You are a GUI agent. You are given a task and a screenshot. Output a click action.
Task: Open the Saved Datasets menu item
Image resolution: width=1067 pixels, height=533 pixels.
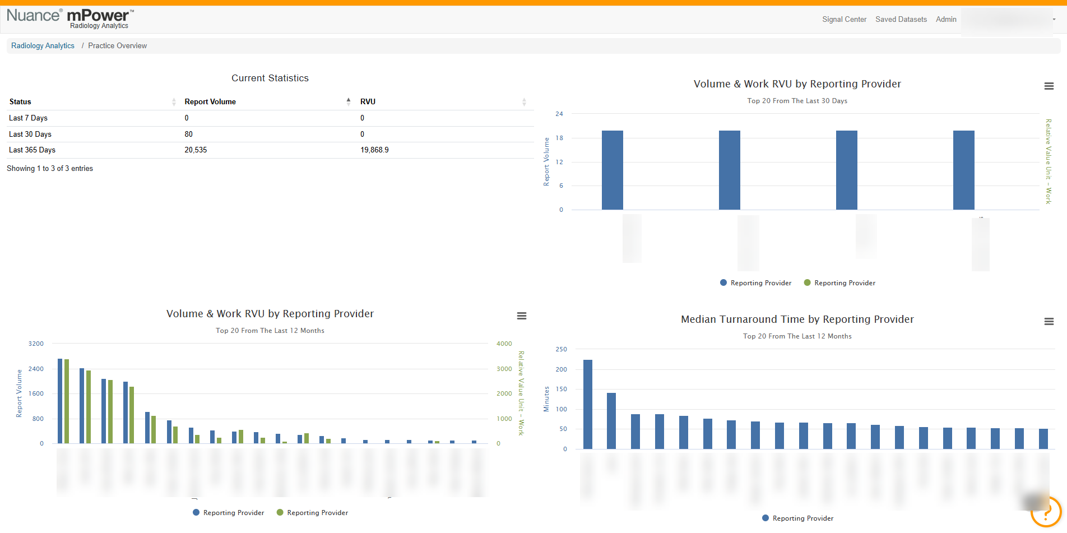[x=901, y=20]
